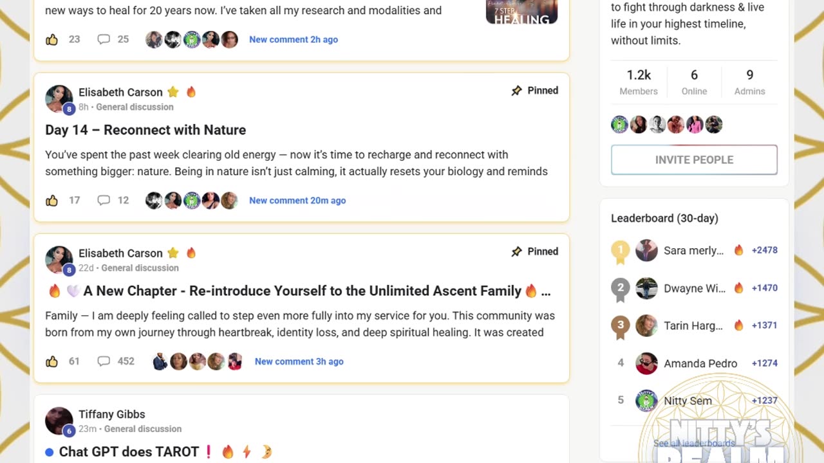Screen dimensions: 824x463
Task: View Amanda Pedro's leaderboard profile
Action: pyautogui.click(x=700, y=363)
